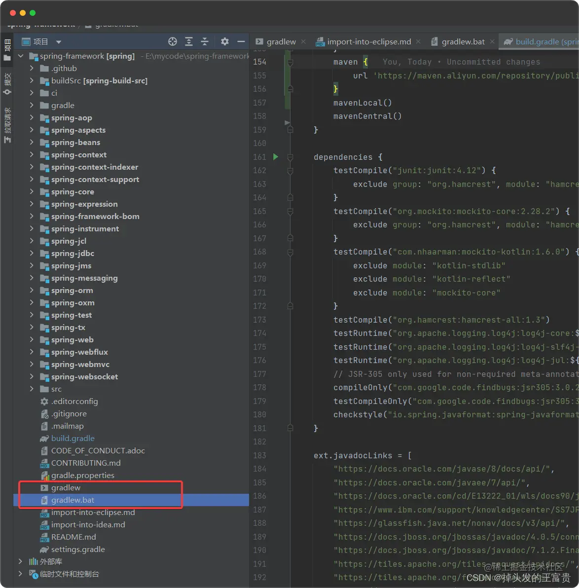
Task: Open the Pull Requests sidebar button
Action: (7, 125)
